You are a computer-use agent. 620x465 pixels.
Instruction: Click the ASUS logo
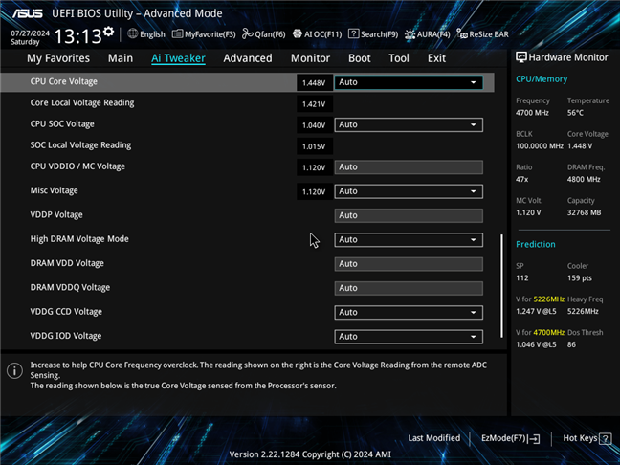(27, 13)
